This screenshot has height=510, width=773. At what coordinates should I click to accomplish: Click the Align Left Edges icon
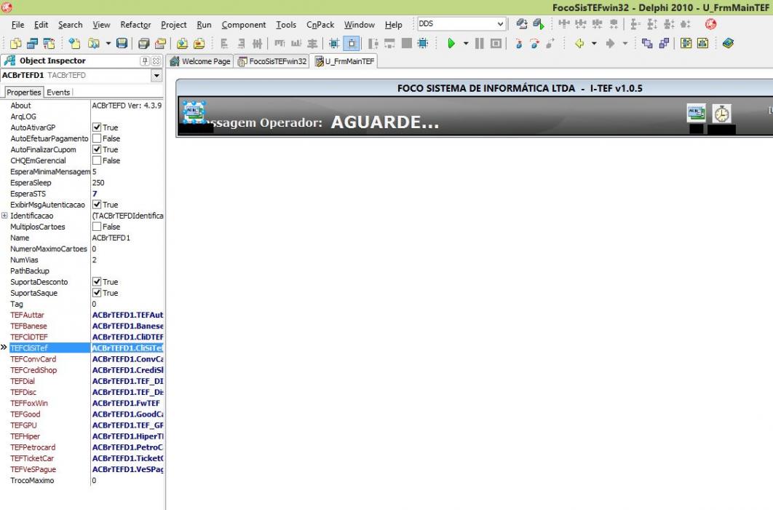pos(224,44)
